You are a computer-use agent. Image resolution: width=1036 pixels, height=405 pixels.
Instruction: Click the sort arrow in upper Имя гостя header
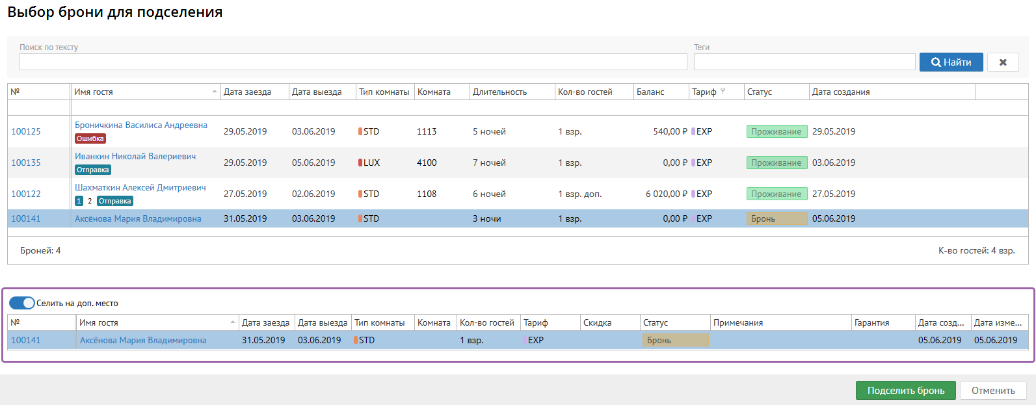pyautogui.click(x=215, y=92)
